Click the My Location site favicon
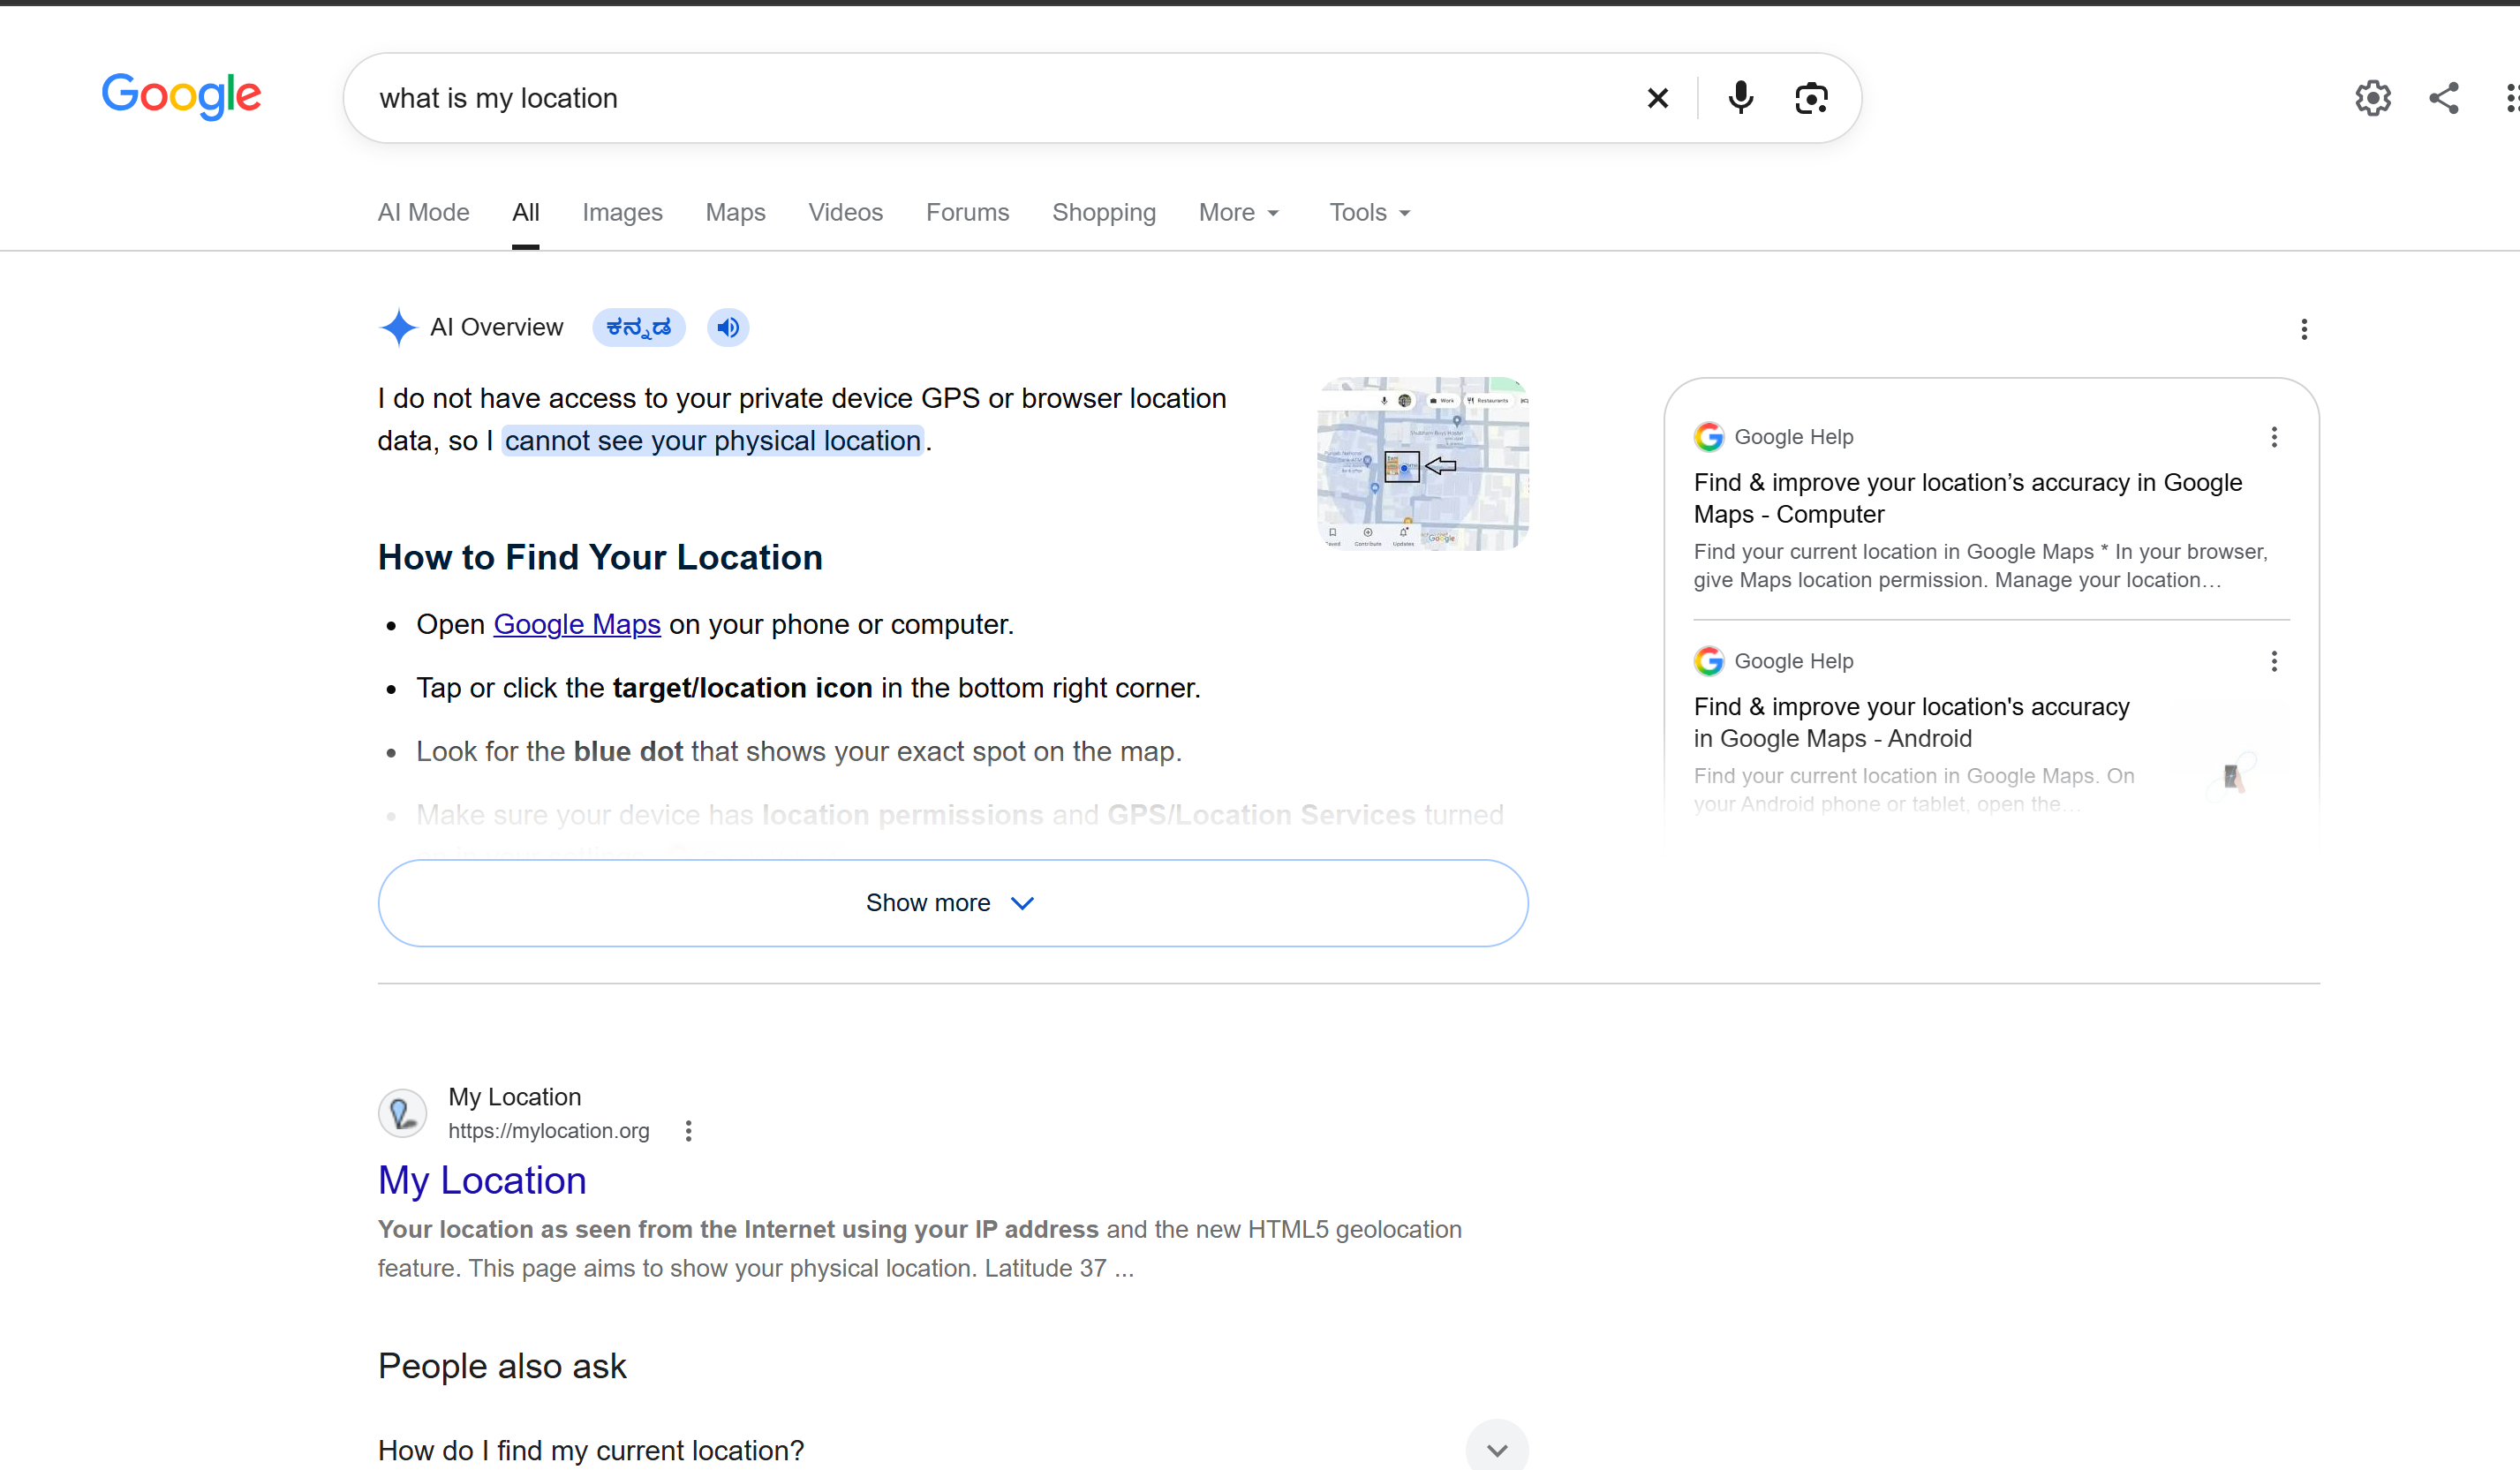 [x=402, y=1113]
